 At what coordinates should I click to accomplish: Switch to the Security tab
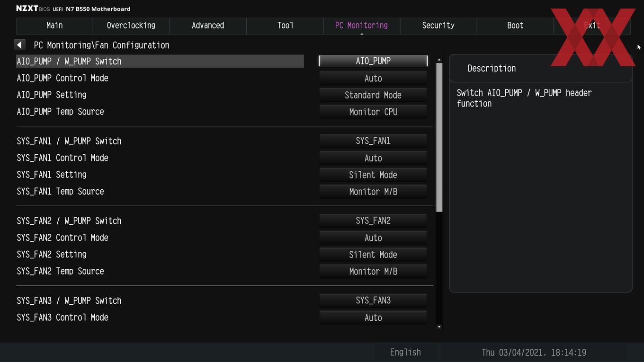click(438, 26)
